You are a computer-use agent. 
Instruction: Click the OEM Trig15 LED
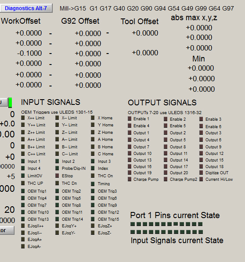(x=93, y=219)
